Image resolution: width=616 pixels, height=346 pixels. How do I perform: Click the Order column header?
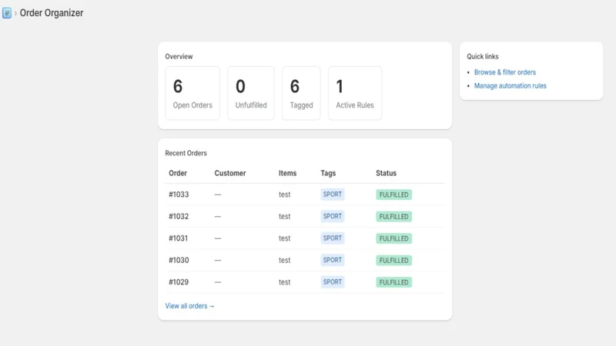(x=178, y=173)
